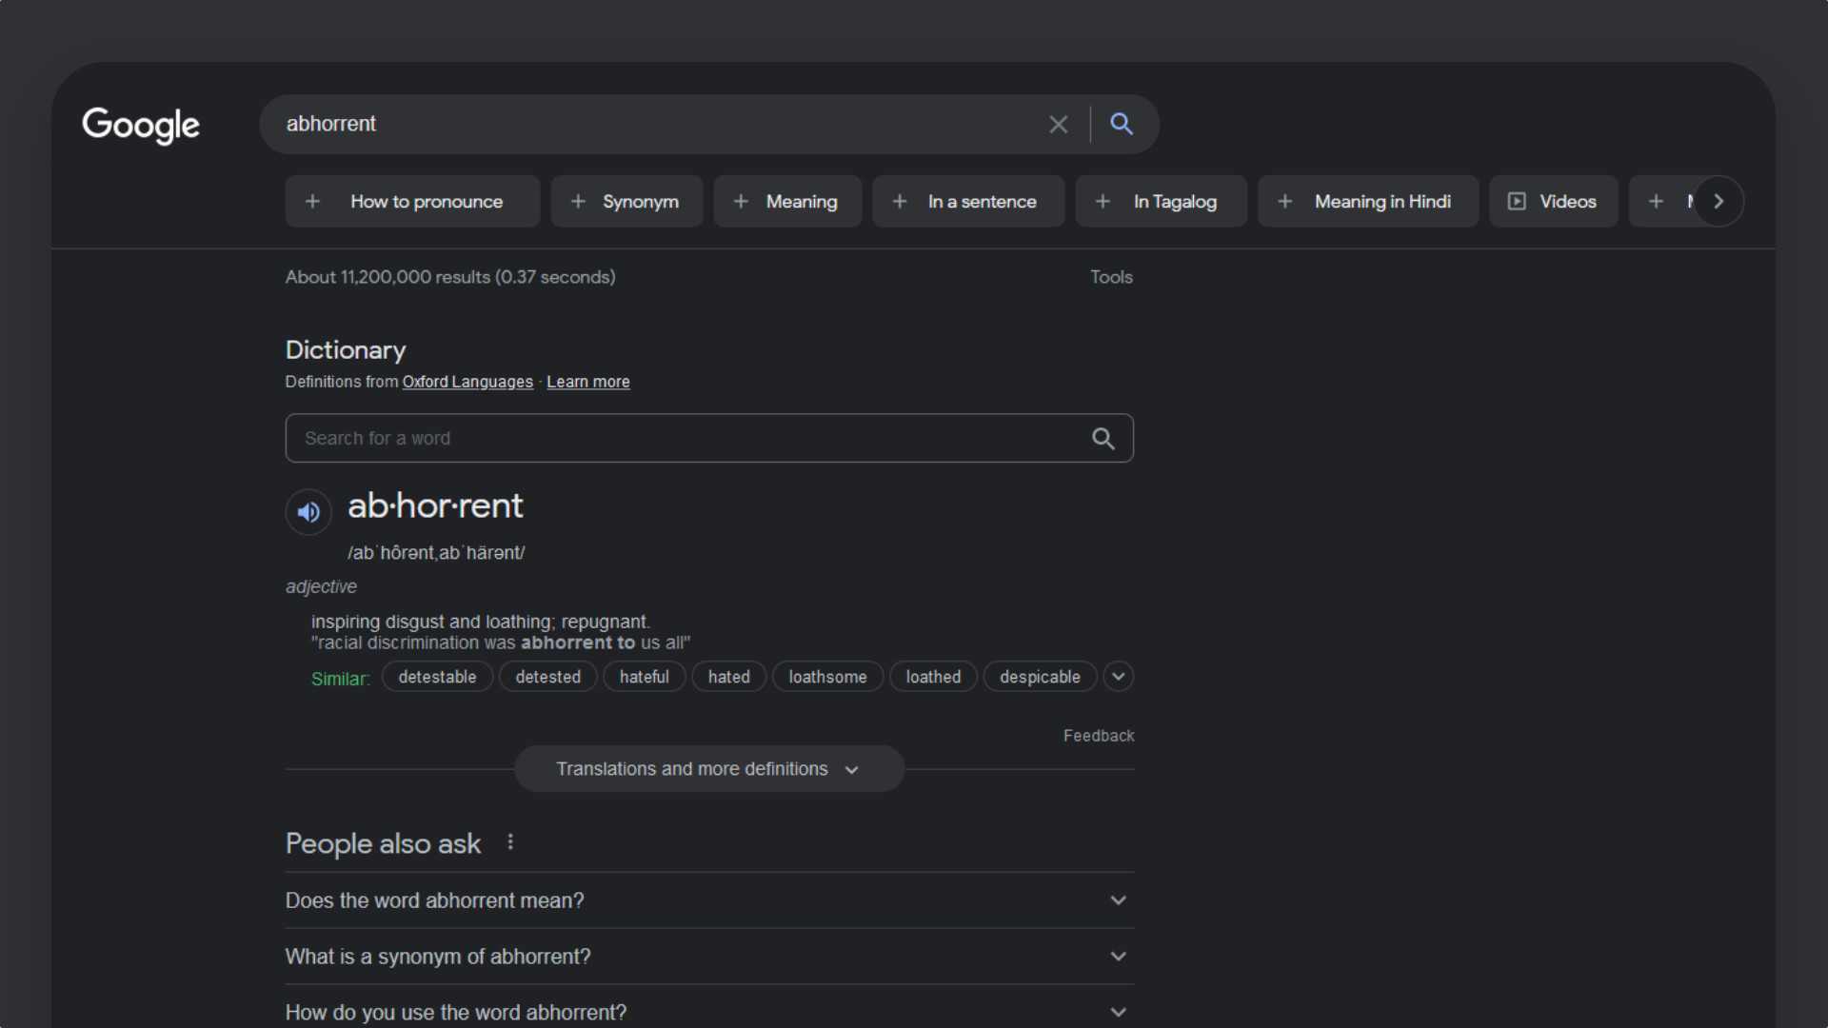Image resolution: width=1828 pixels, height=1028 pixels.
Task: Click the dictionary word search magnifier icon
Action: pyautogui.click(x=1103, y=439)
